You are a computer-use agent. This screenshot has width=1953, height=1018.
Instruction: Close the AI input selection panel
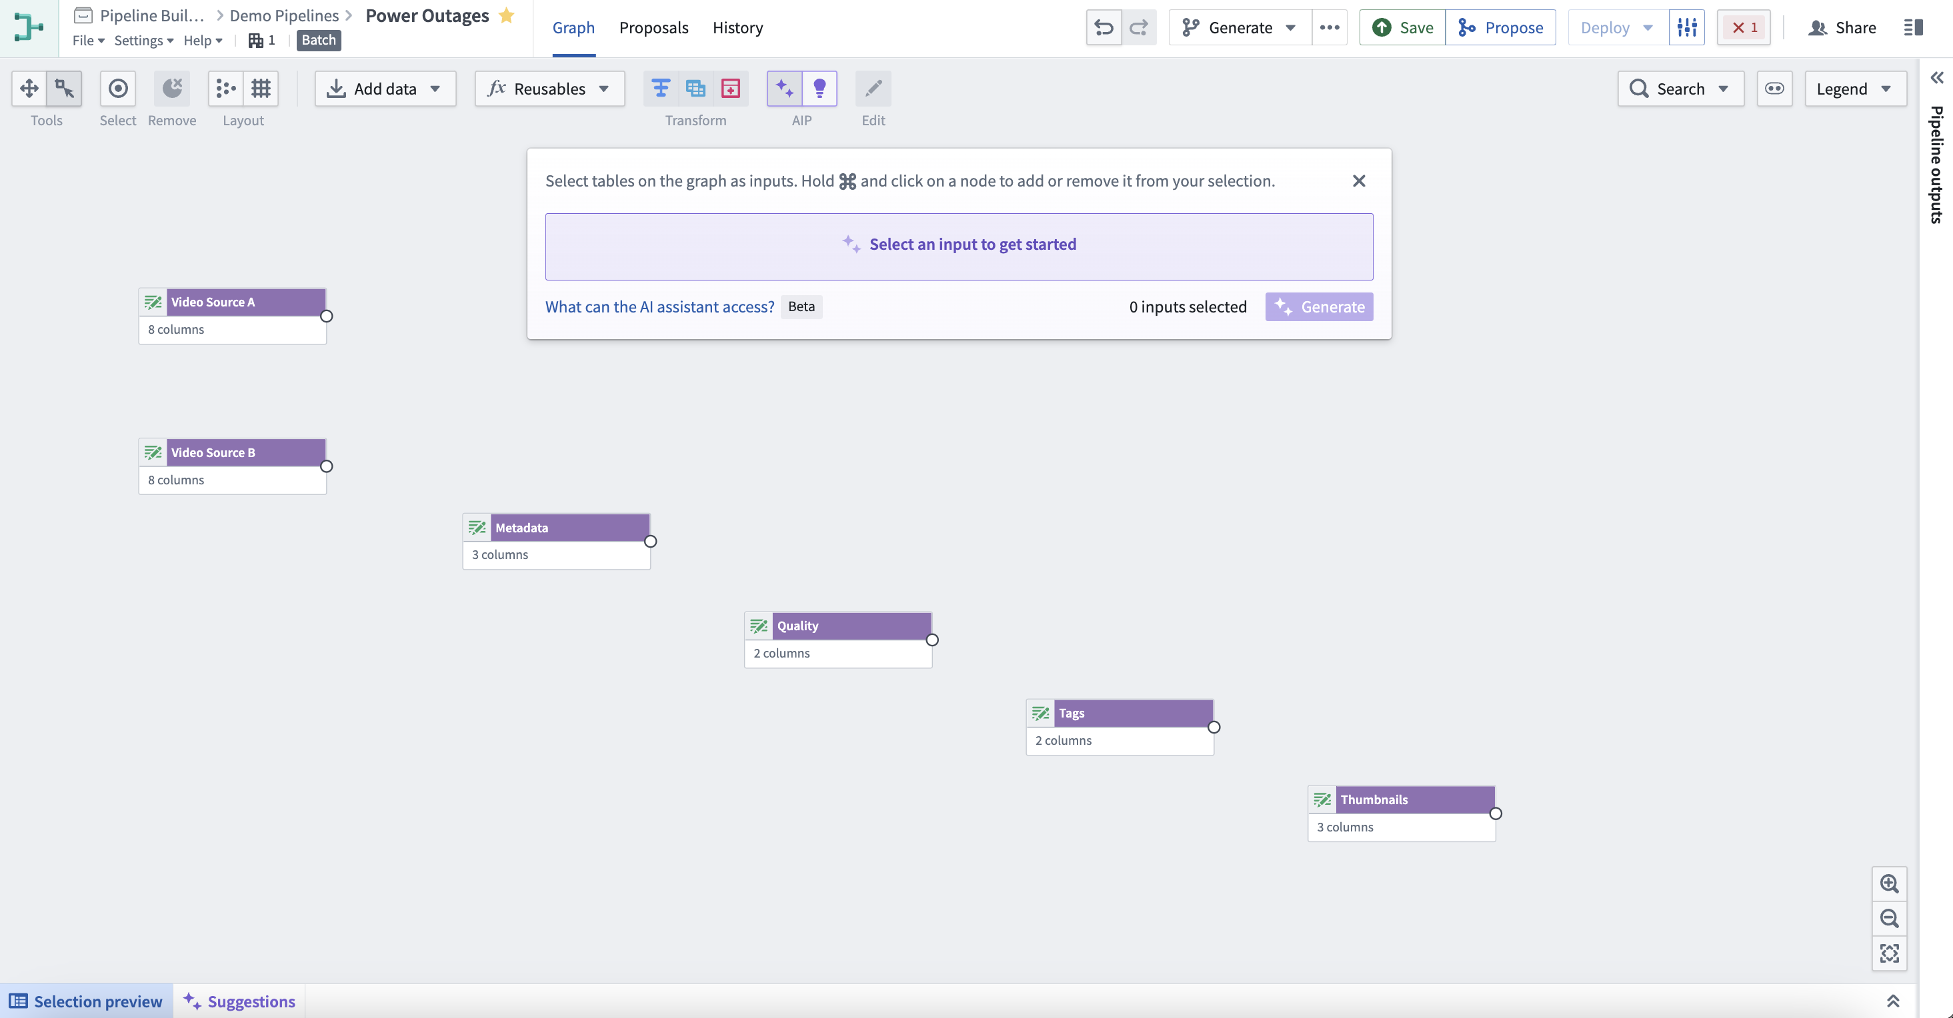tap(1359, 181)
